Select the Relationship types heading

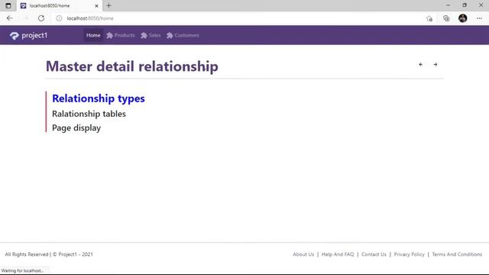click(99, 99)
